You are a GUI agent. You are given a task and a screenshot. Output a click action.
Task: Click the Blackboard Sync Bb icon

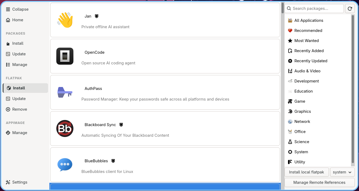pos(65,128)
